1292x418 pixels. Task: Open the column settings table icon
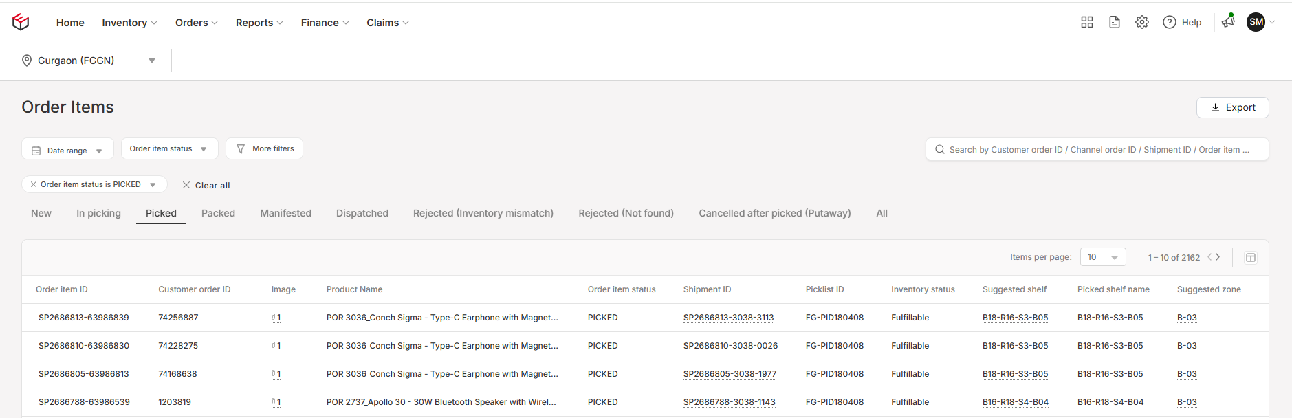pyautogui.click(x=1251, y=257)
